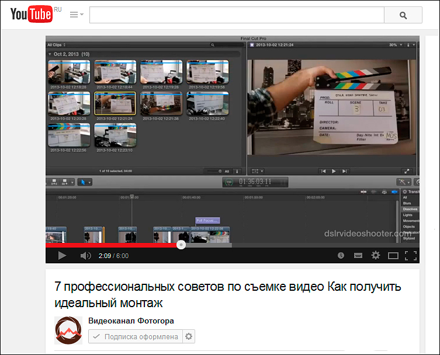440x355 pixels.
Task: Click the Final Cut browser search field
Action: 227,45
